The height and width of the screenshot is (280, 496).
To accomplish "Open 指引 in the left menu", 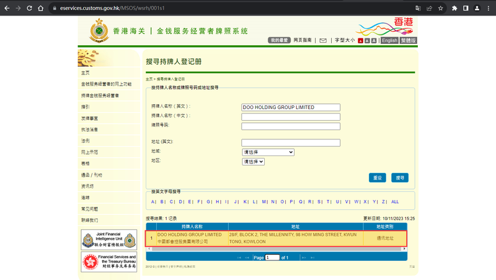I will (x=86, y=107).
